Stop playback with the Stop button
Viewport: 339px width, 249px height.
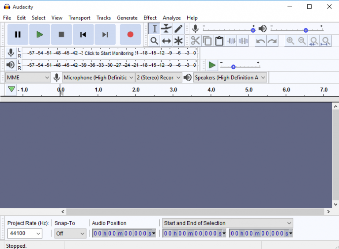(61, 34)
